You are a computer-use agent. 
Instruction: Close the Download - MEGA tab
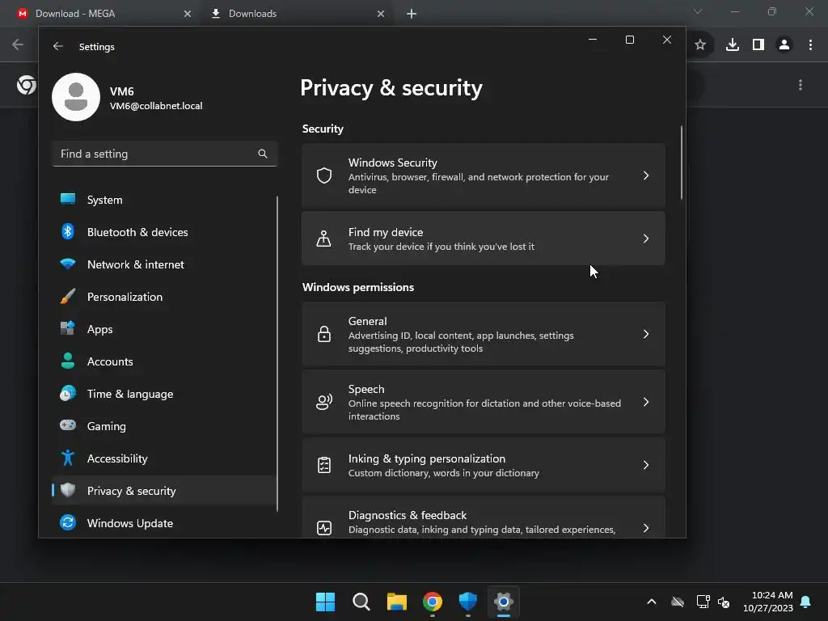coord(188,14)
